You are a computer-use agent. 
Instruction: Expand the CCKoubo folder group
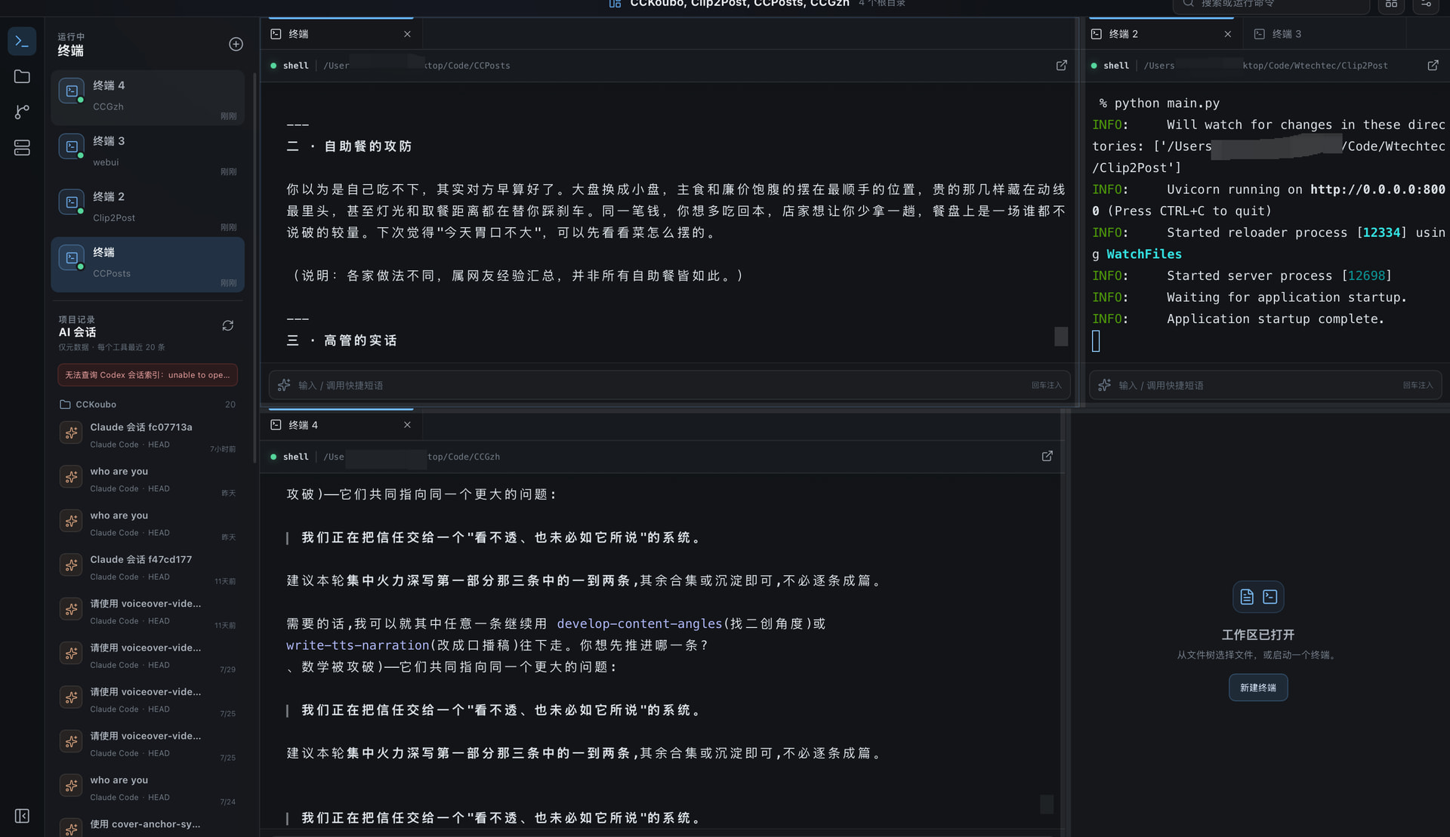[x=147, y=405]
